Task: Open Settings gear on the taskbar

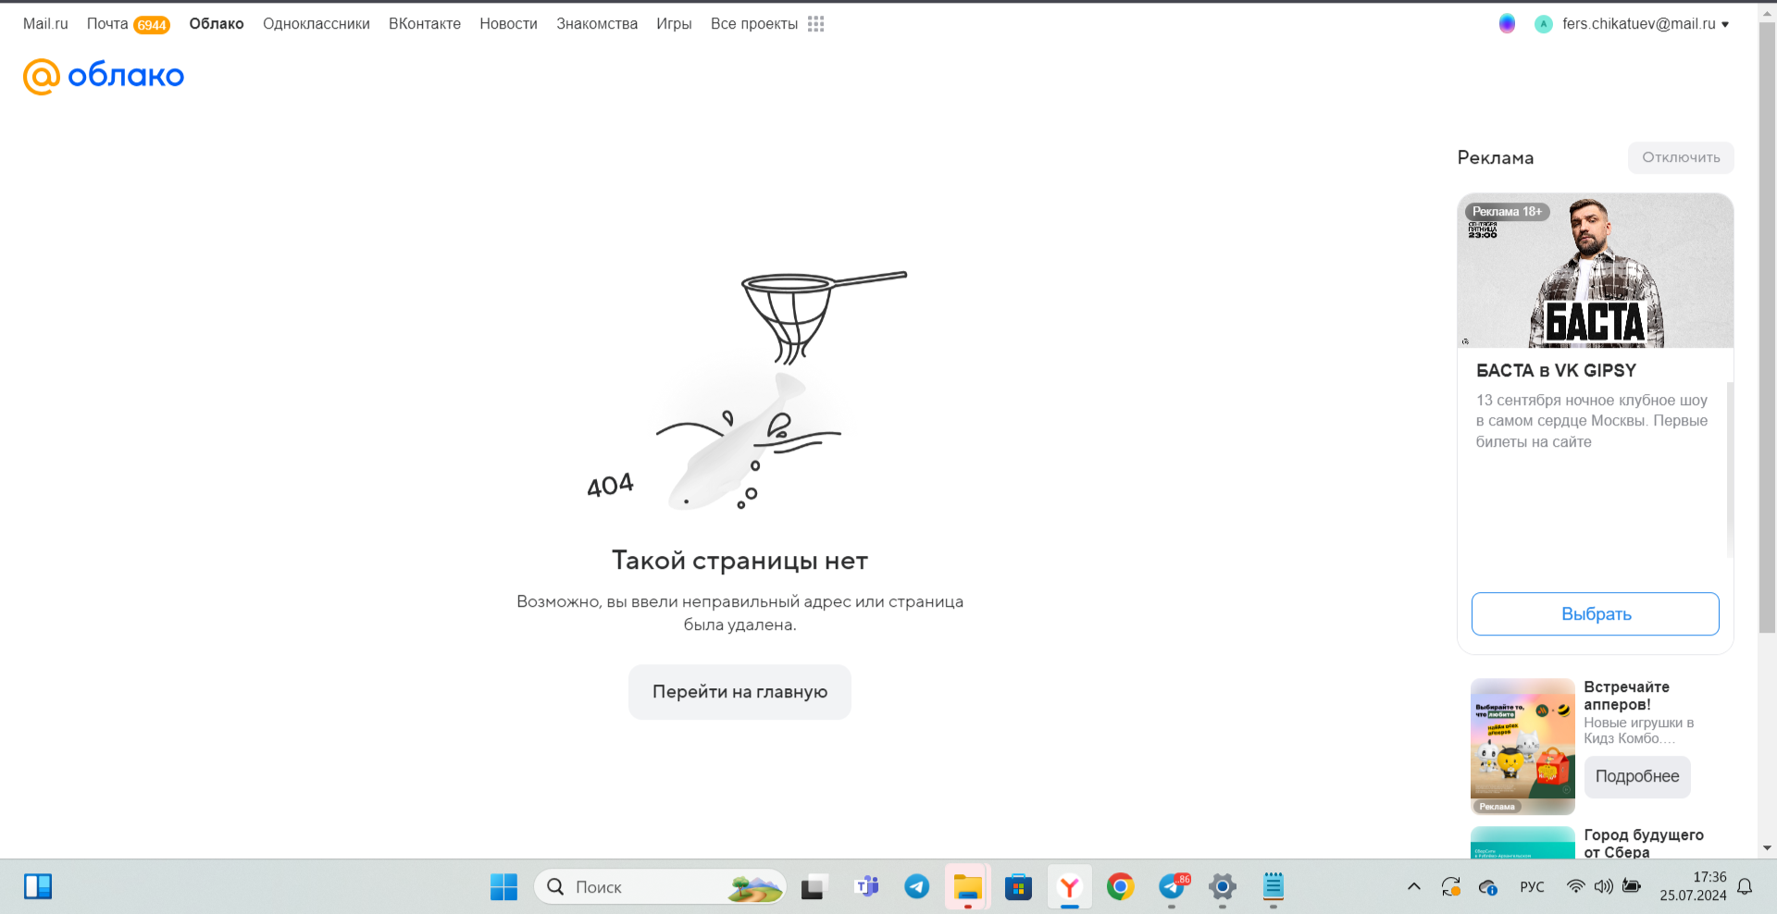Action: click(1223, 887)
